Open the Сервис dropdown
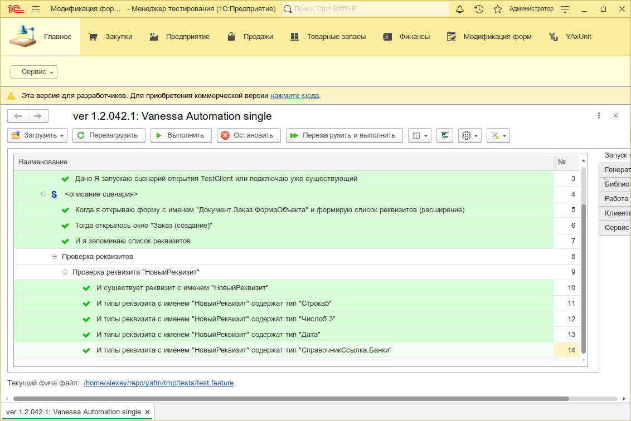 click(x=34, y=72)
